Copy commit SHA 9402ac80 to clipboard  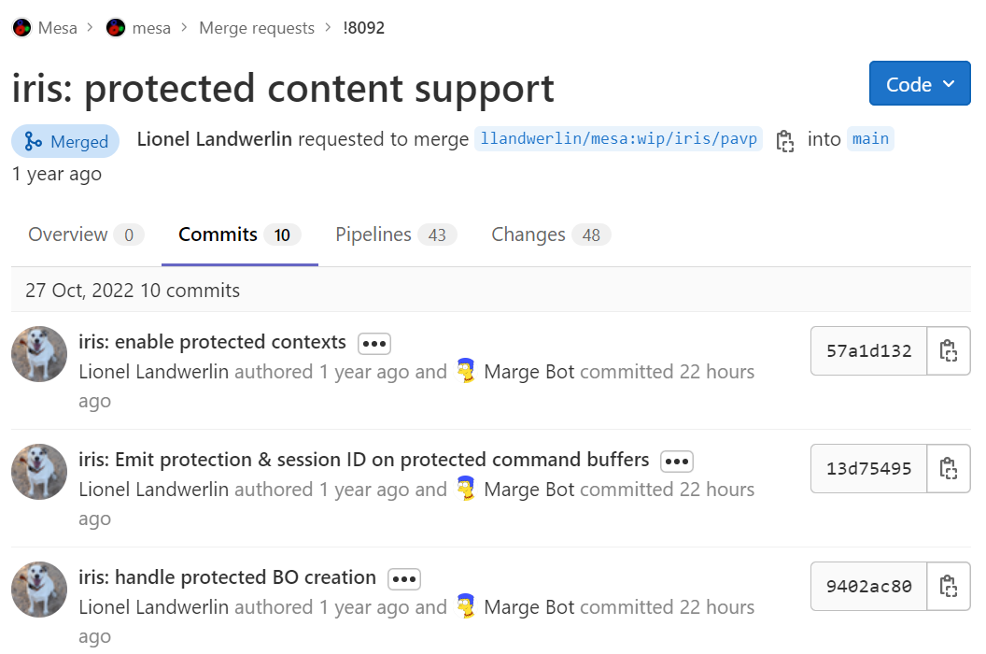[x=948, y=586]
